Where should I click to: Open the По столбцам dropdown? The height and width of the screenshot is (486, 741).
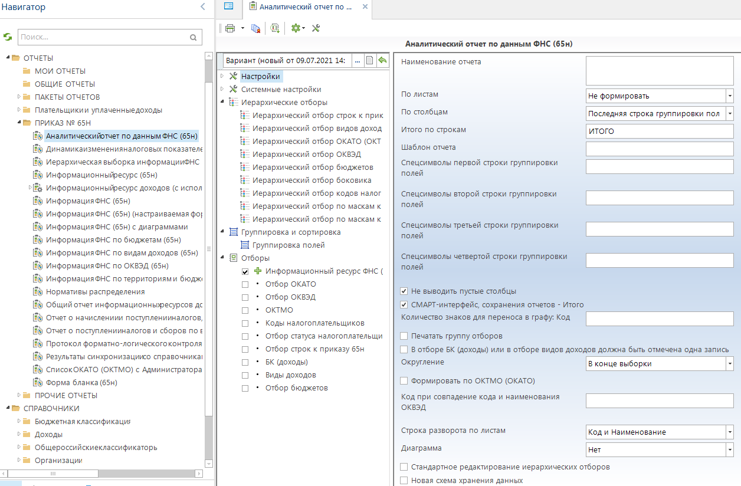[x=729, y=113]
